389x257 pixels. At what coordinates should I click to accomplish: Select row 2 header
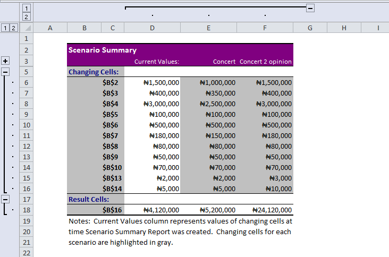click(x=26, y=50)
